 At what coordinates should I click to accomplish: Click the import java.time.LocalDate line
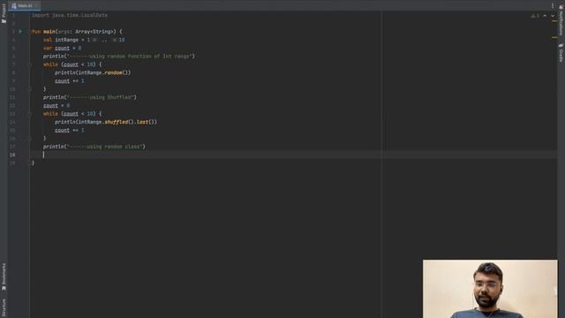[70, 16]
